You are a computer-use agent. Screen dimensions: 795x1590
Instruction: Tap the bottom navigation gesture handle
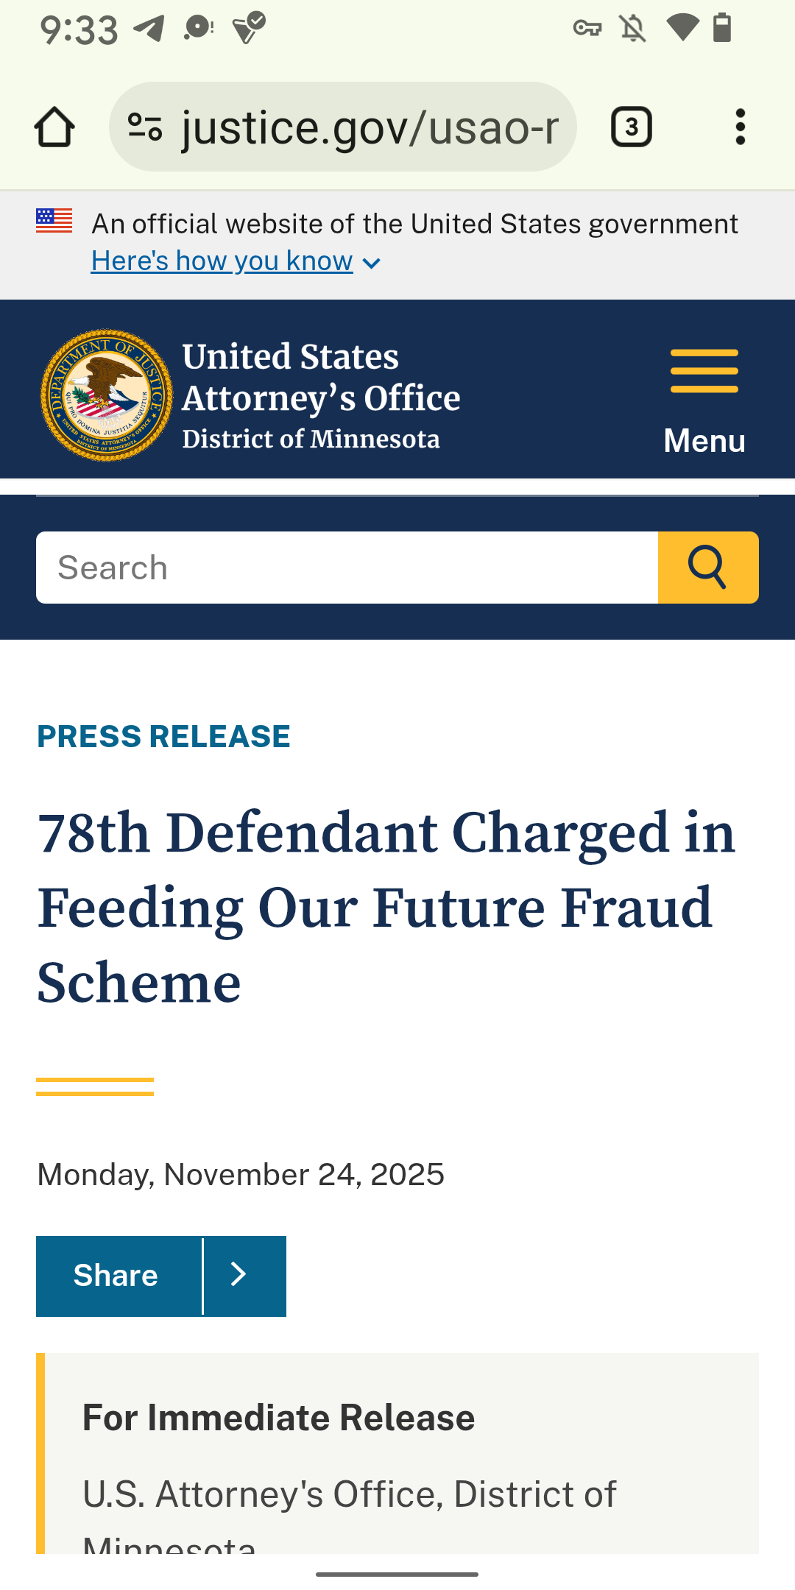[397, 1574]
